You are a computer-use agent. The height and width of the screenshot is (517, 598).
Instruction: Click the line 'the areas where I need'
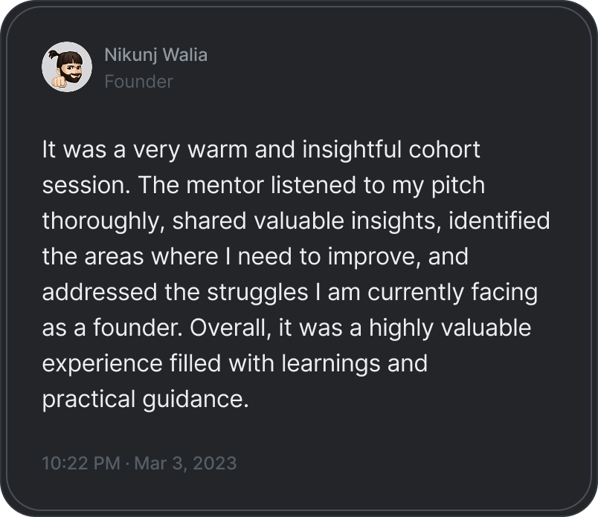coord(255,256)
